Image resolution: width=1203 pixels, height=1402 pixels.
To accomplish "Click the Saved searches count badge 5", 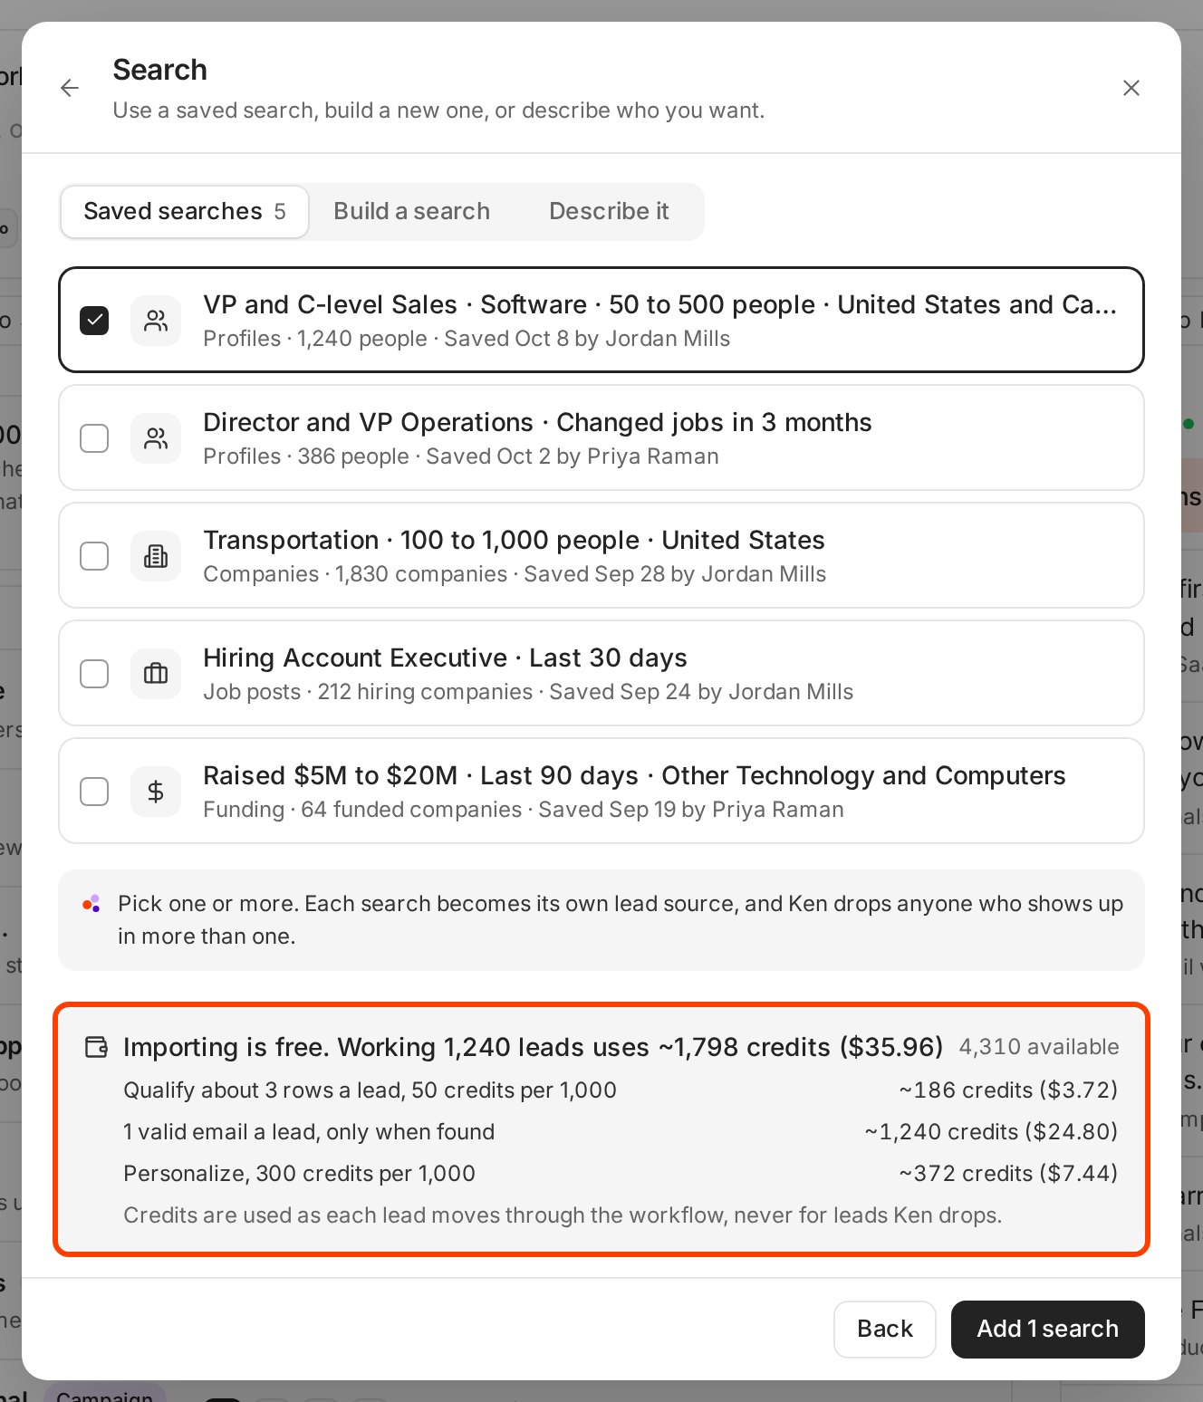I will [x=280, y=212].
